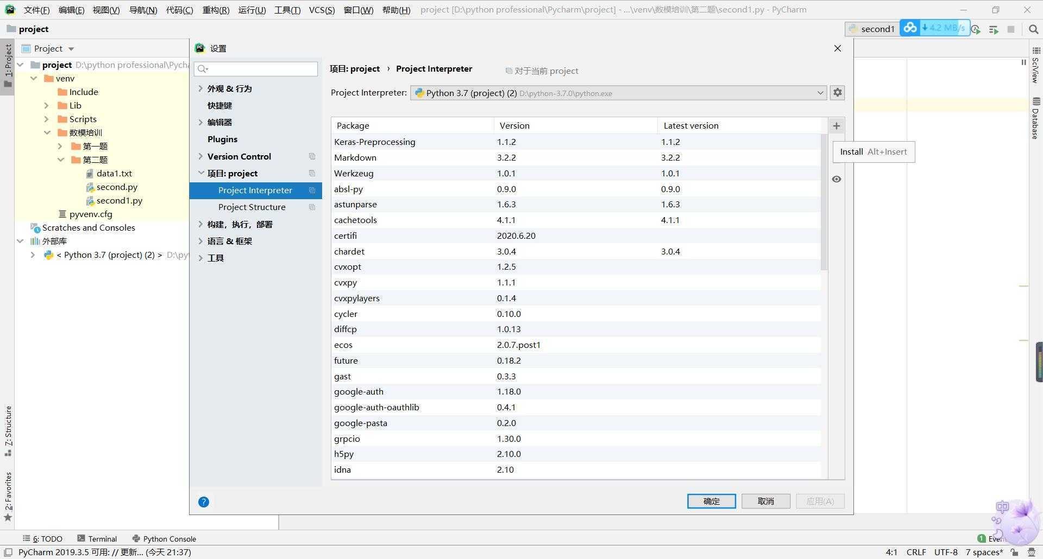Expand the Scripts folder
Viewport: 1043px width, 559px height.
pos(47,119)
